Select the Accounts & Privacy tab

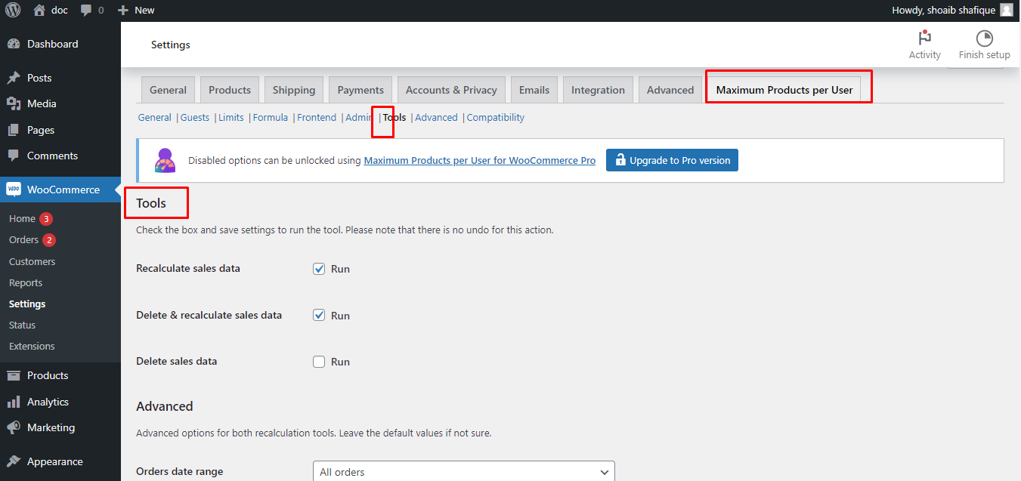(x=451, y=90)
